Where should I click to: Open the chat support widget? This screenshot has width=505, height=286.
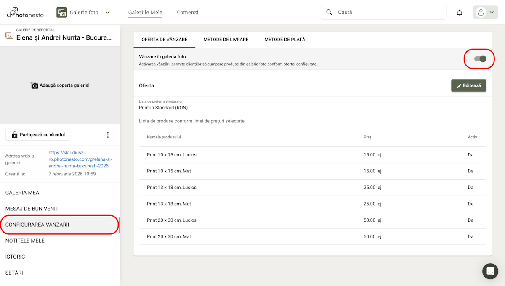click(x=490, y=271)
